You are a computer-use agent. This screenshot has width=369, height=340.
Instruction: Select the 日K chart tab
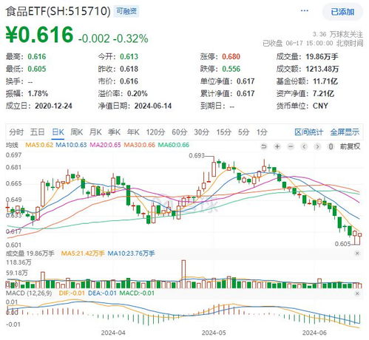click(58, 132)
